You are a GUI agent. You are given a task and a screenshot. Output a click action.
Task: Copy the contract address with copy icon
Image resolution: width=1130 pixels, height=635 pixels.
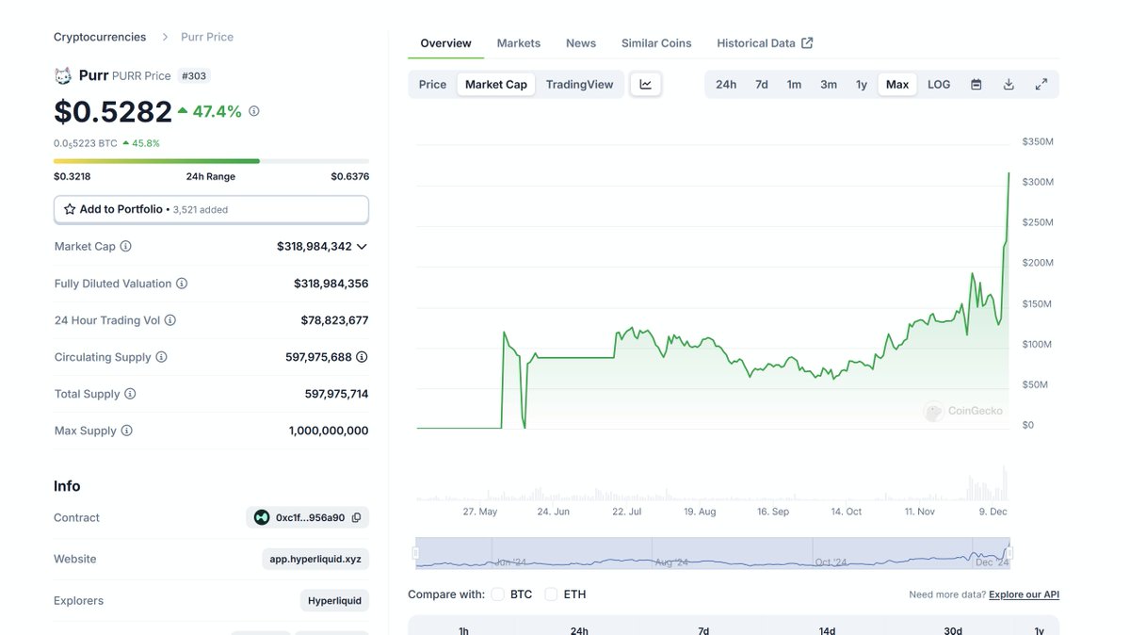[357, 517]
